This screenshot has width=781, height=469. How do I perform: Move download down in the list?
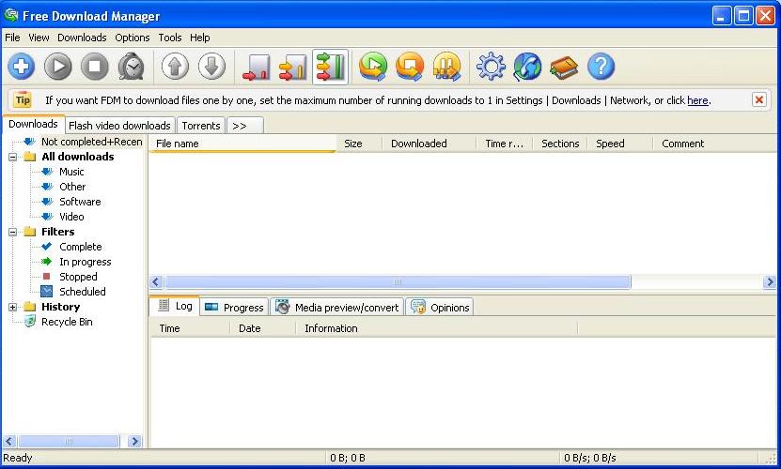[x=211, y=67]
